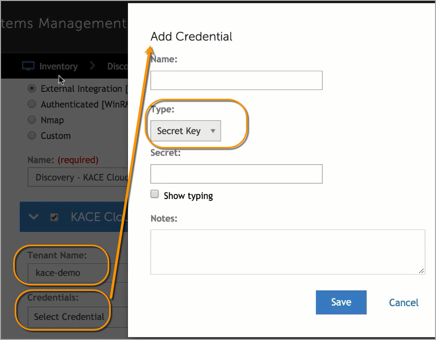Click the resize grip on Notes box
The height and width of the screenshot is (340, 436).
coord(421,270)
